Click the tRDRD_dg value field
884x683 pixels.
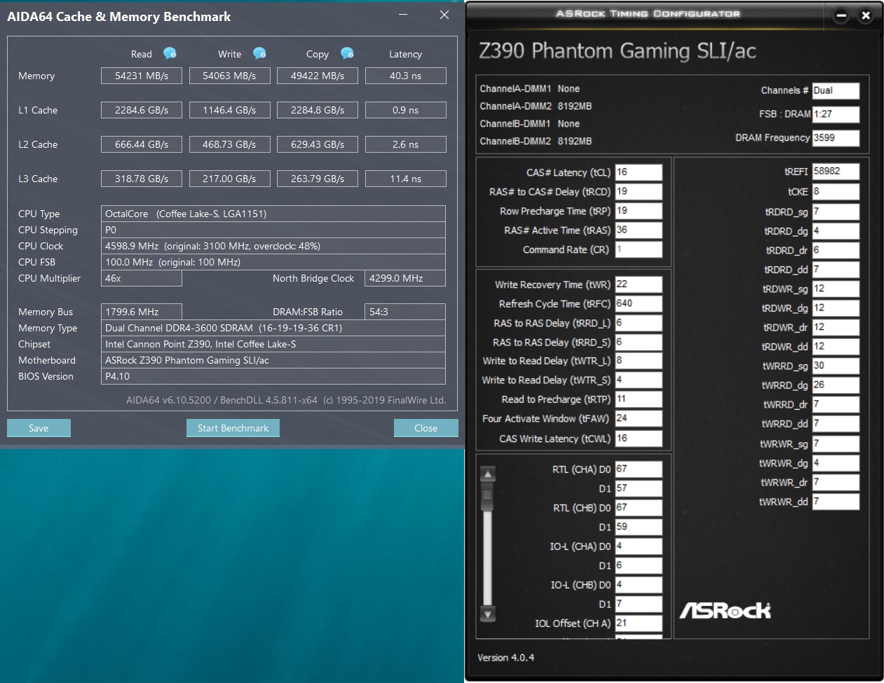[x=836, y=230]
